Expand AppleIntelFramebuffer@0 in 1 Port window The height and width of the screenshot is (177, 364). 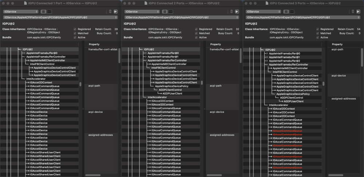[x=24, y=53]
